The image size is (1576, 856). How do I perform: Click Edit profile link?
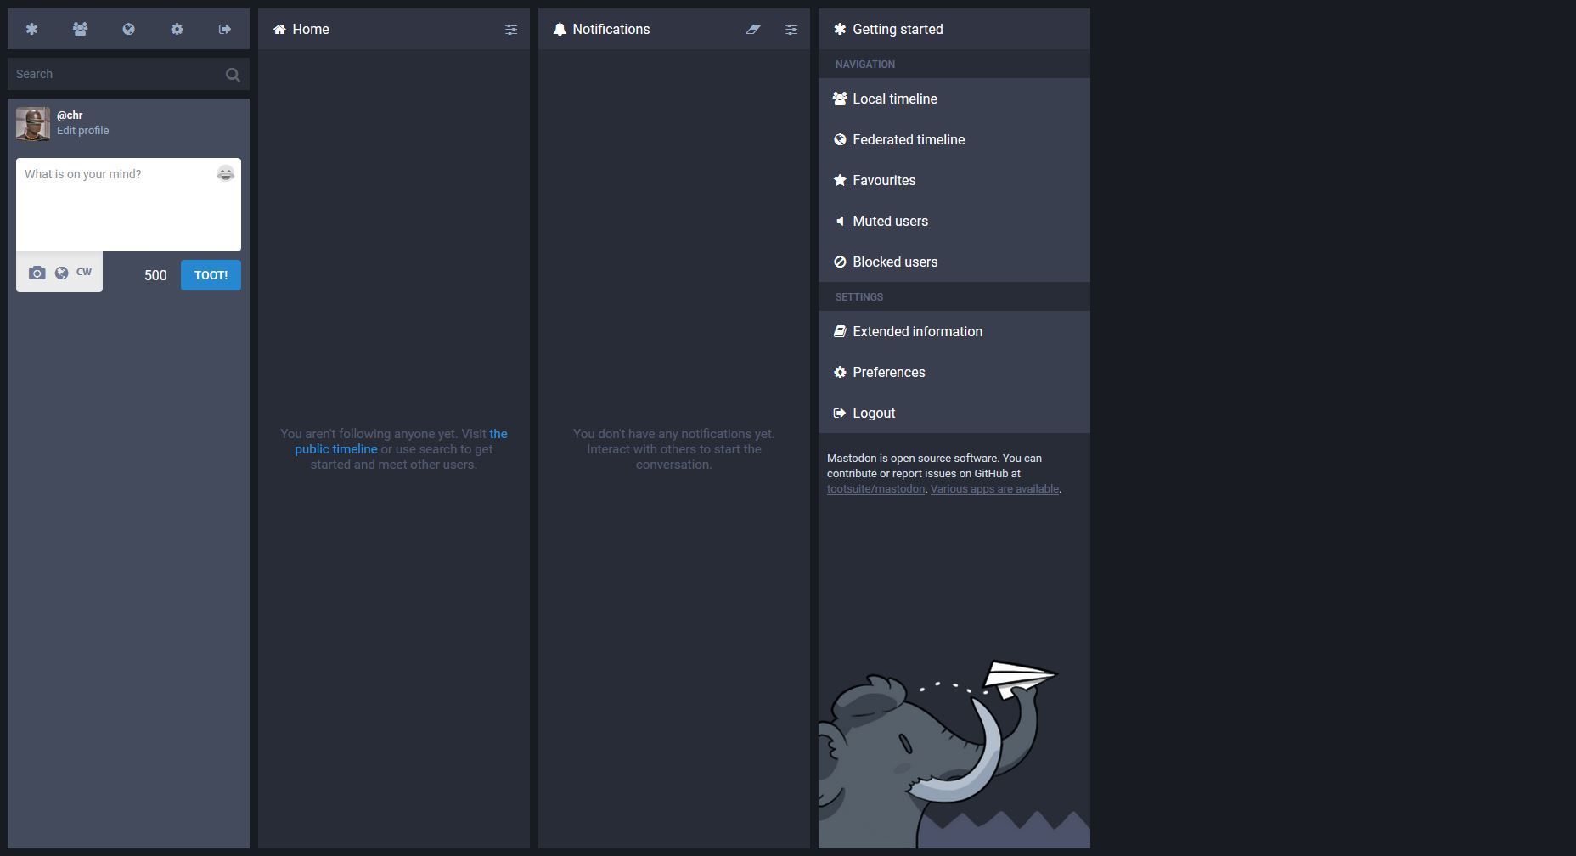coord(82,130)
